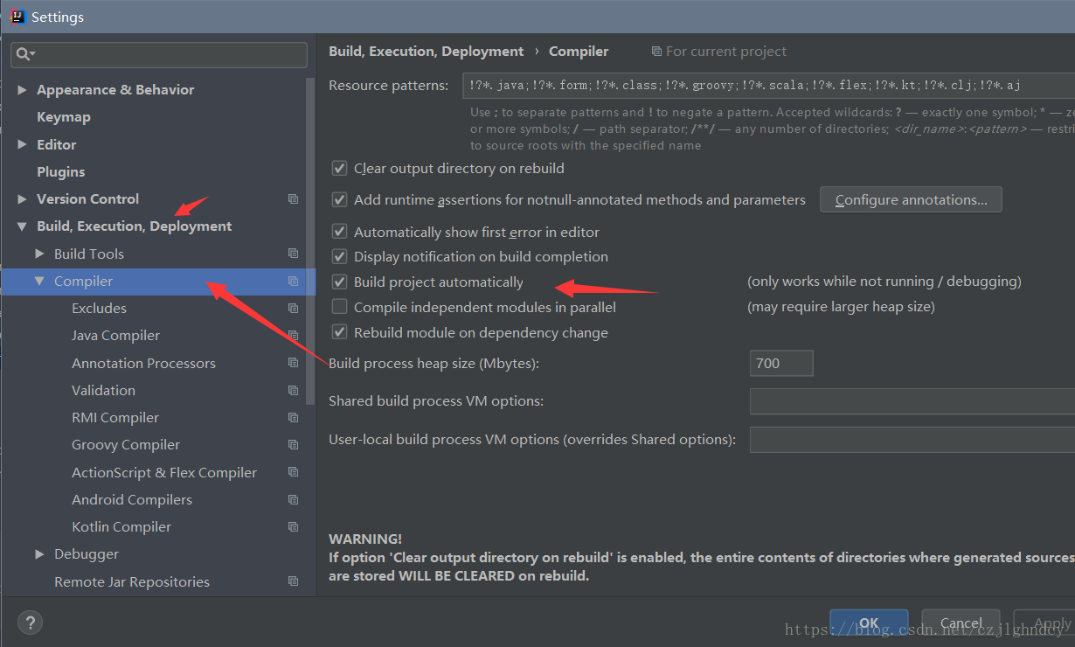Screen dimensions: 1075x647
Task: Select ActionScript & Flex Compiler settings
Action: click(x=164, y=472)
